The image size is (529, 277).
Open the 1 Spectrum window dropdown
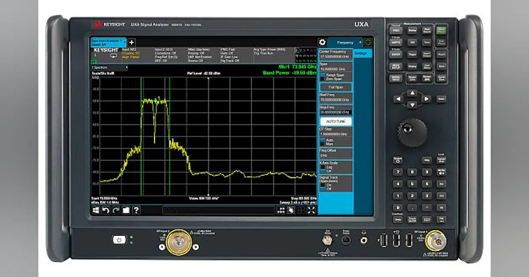[x=110, y=68]
